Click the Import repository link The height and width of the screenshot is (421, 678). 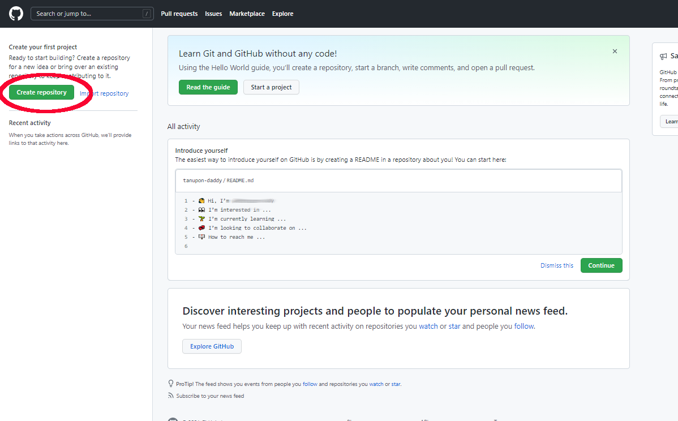(105, 93)
